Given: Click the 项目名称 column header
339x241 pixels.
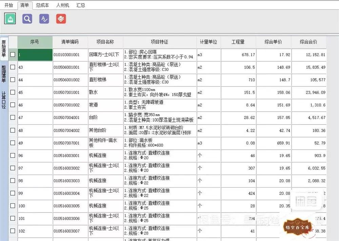Looking at the screenshot, I should 105,42.
